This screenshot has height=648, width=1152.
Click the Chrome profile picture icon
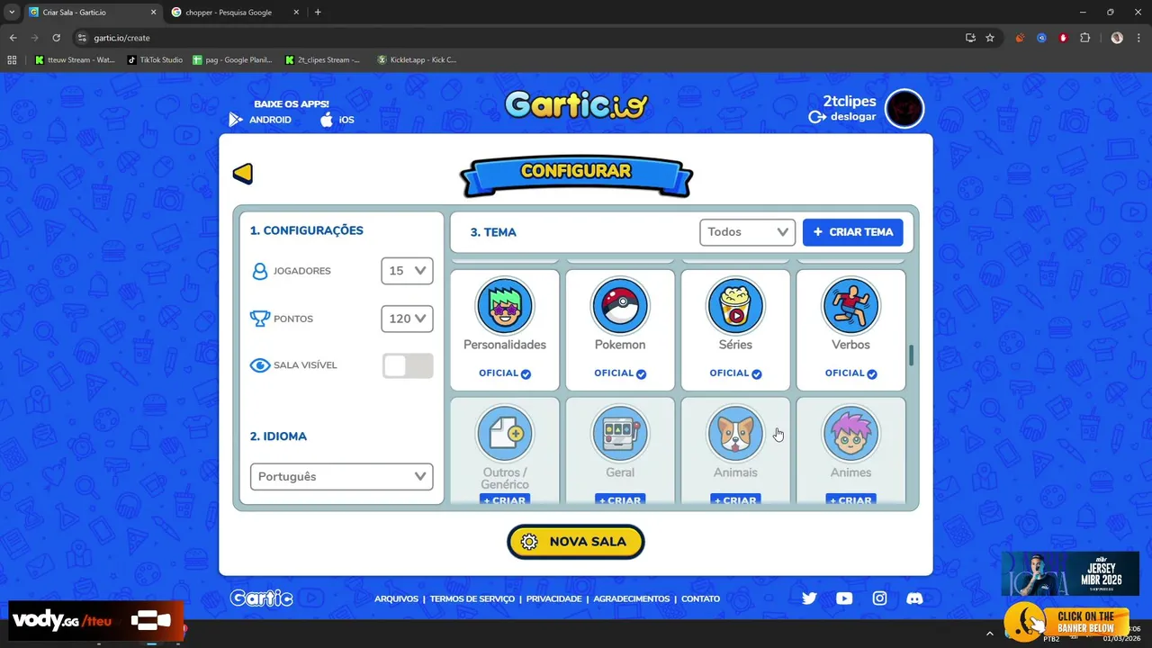[1117, 38]
